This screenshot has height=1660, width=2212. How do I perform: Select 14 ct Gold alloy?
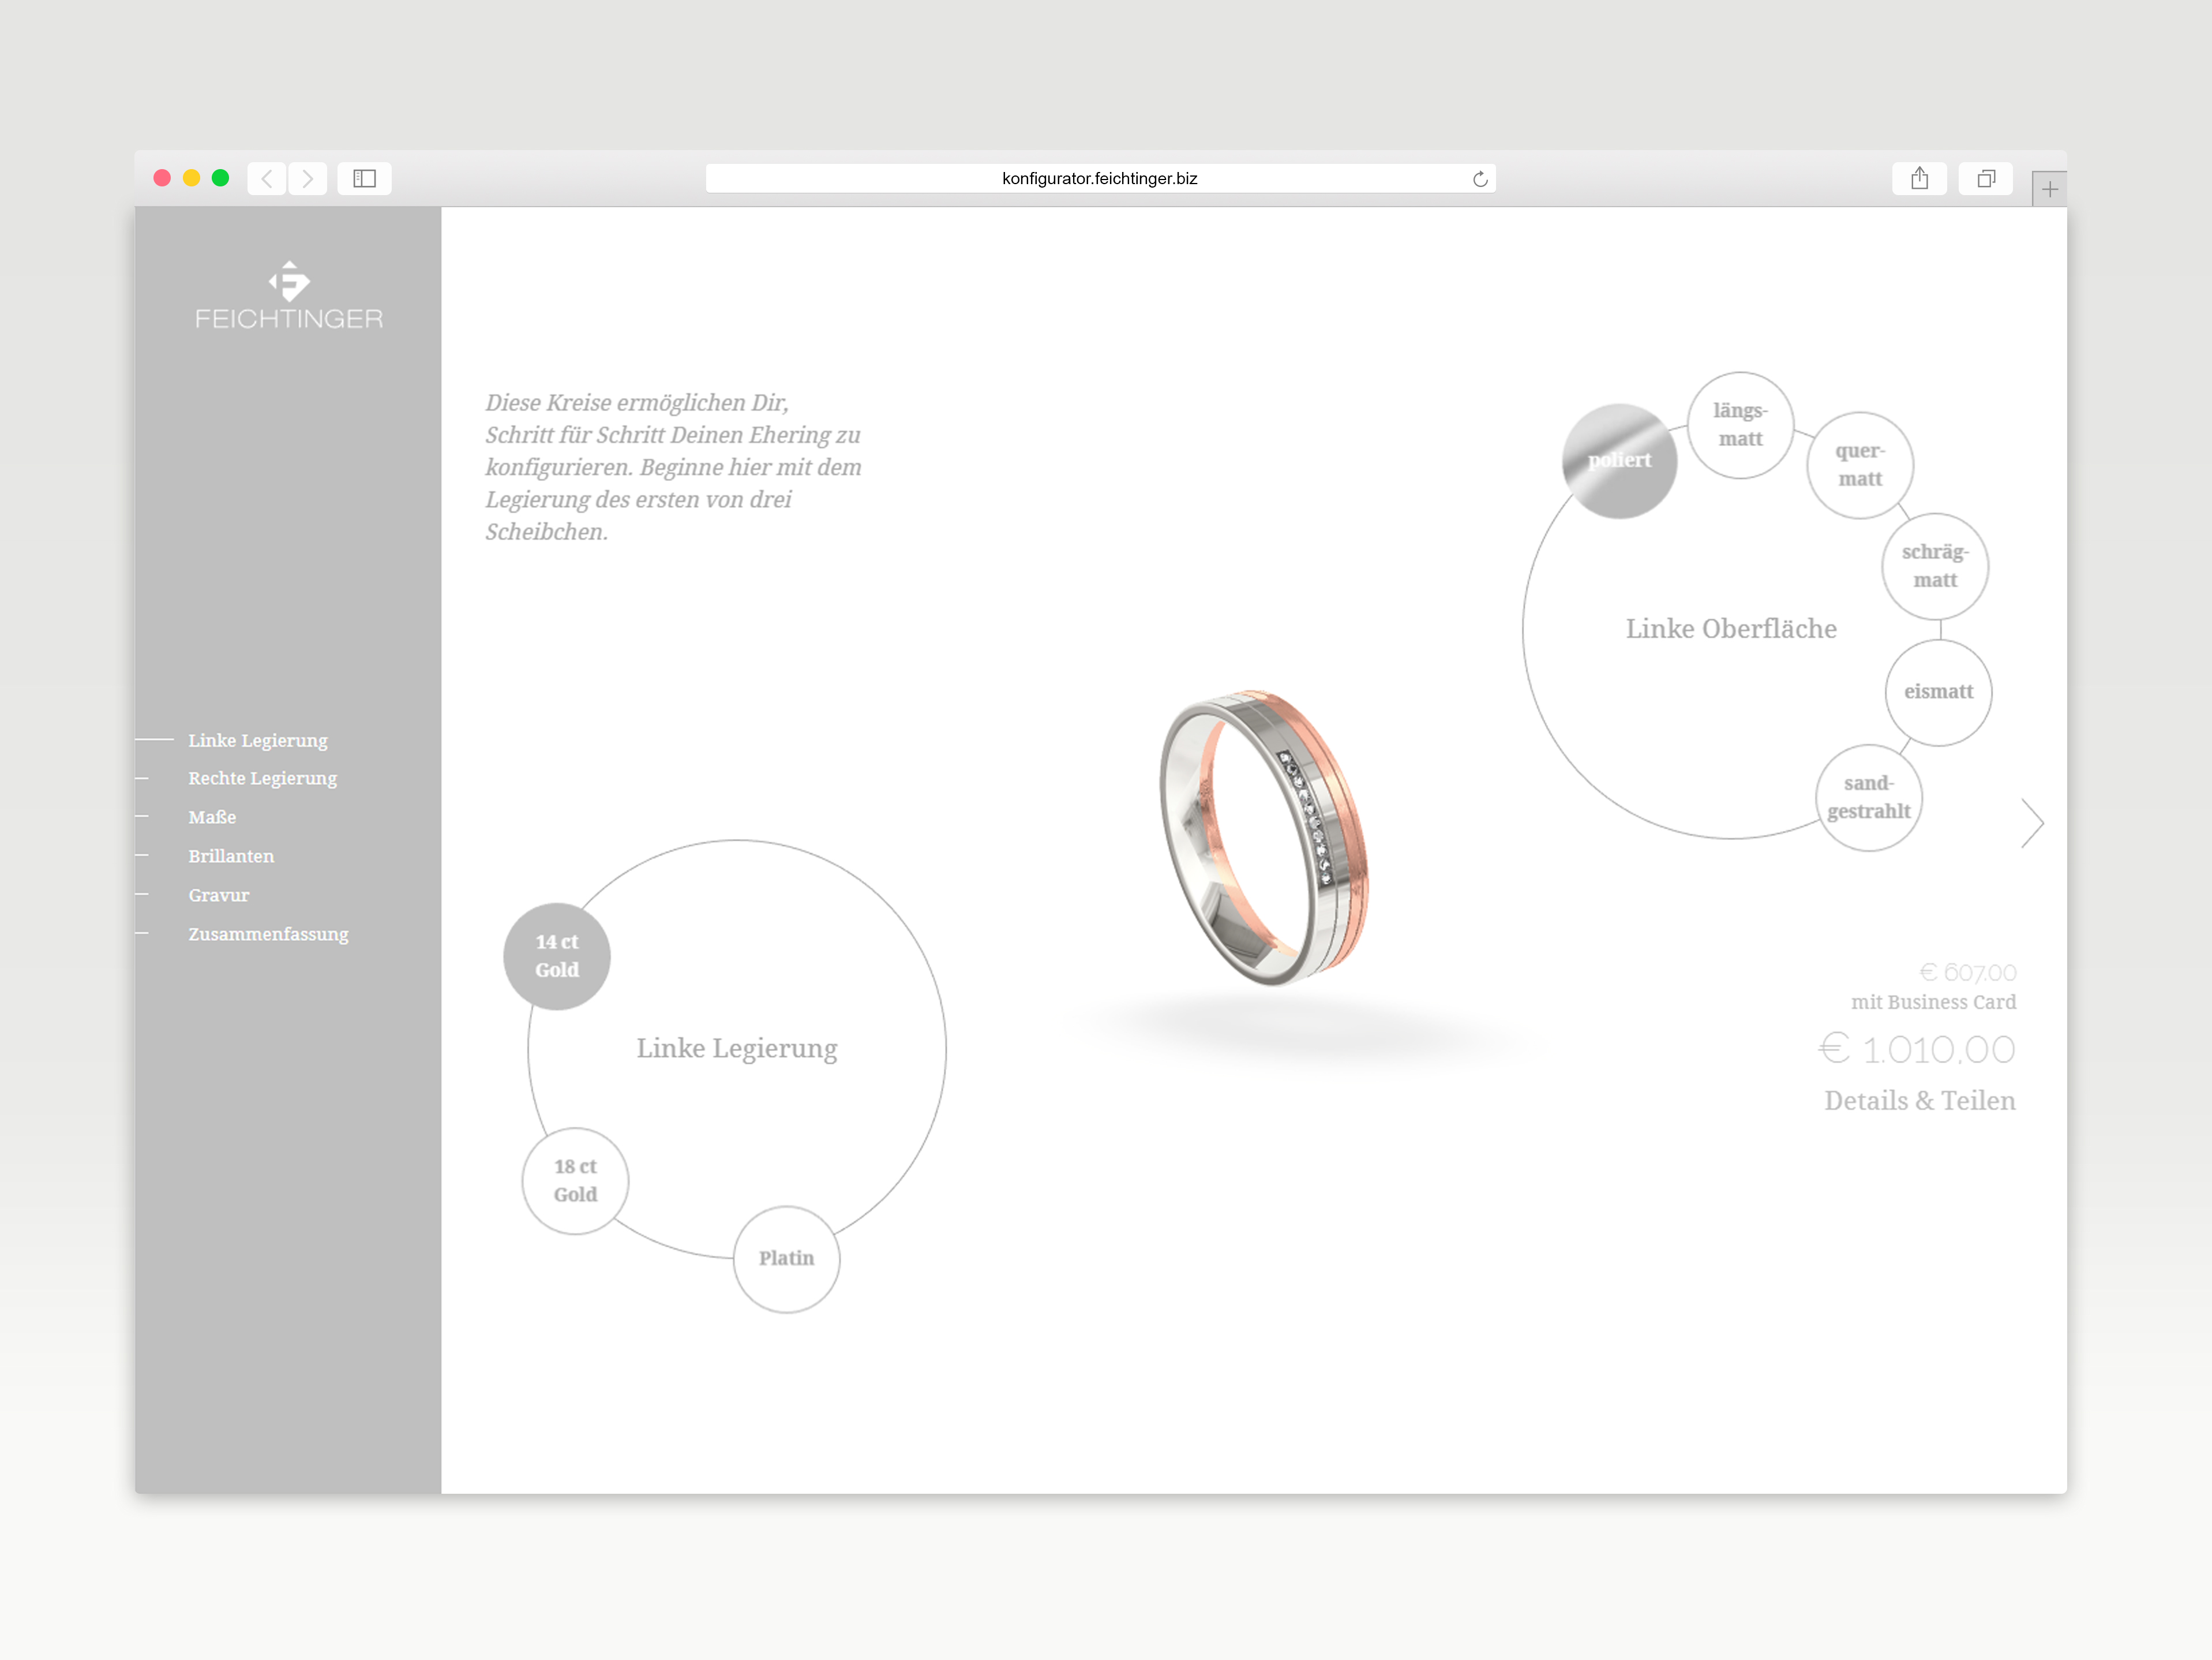(557, 956)
